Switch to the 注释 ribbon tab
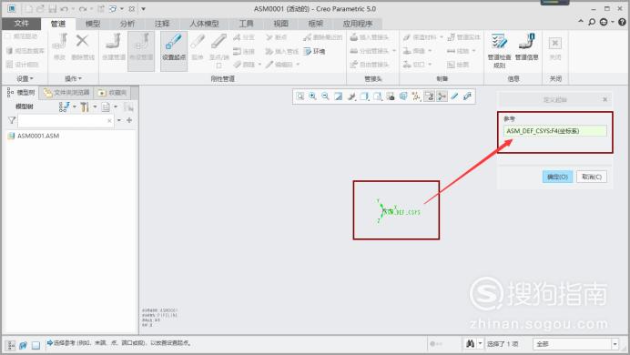Screen dimensions: 630x355 [x=162, y=24]
